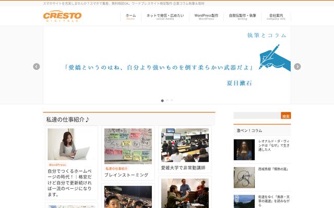Open 愛媛大学 lecture hall thumbnail
The width and height of the screenshot is (334, 208).
[x=185, y=145]
